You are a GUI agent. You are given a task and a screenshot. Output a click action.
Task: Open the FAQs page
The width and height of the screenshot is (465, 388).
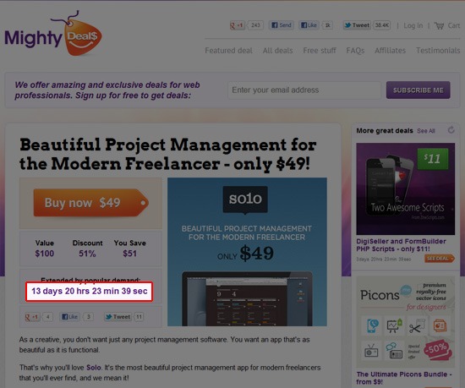point(355,51)
